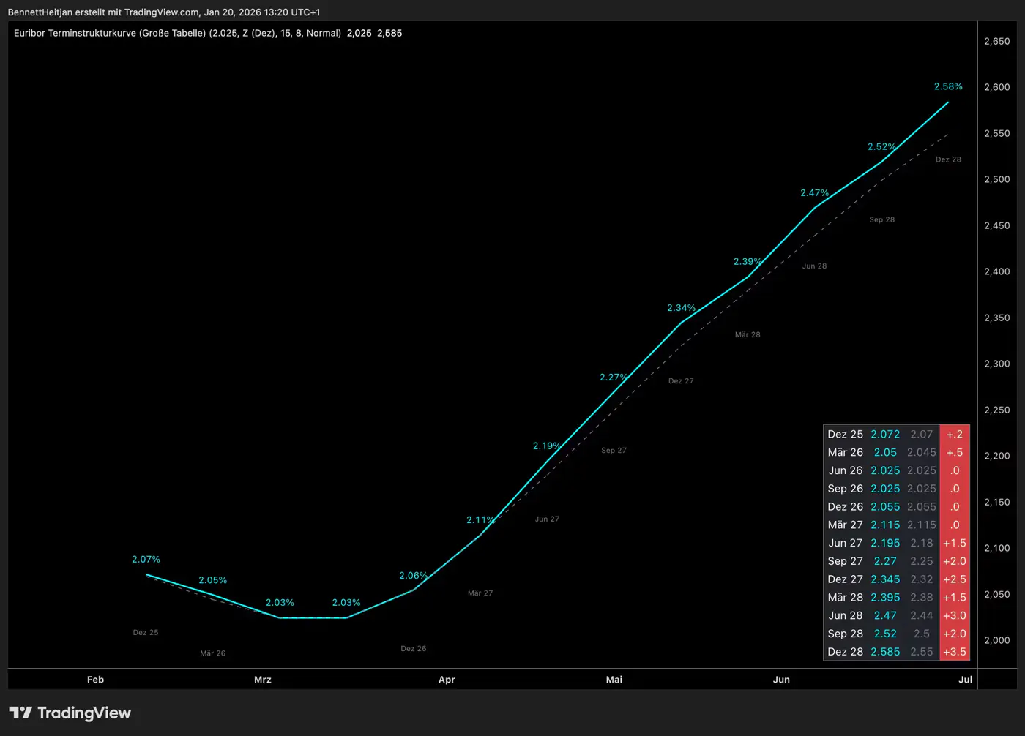Image resolution: width=1025 pixels, height=736 pixels.
Task: Click the 2.05% curve data label
Action: pos(213,579)
